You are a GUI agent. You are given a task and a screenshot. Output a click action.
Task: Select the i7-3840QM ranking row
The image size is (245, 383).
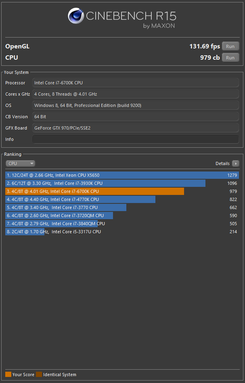tap(121, 224)
